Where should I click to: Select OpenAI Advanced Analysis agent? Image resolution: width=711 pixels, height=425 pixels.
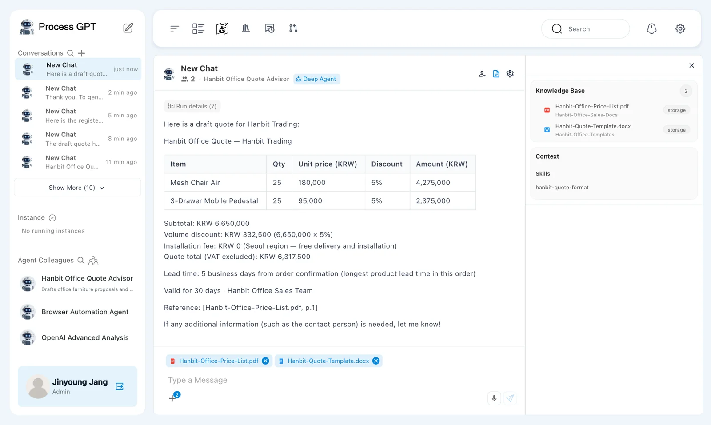point(77,338)
